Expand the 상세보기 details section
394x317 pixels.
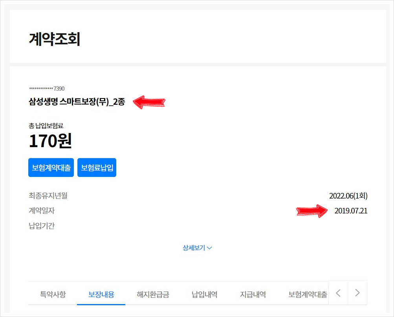(197, 248)
